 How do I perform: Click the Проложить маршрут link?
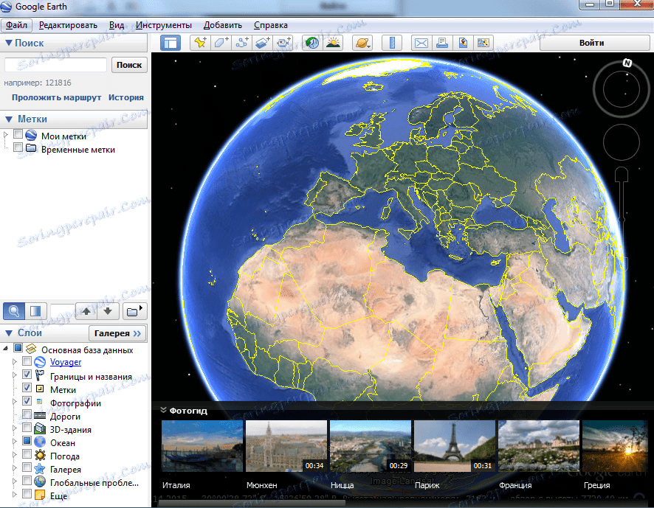coord(56,97)
